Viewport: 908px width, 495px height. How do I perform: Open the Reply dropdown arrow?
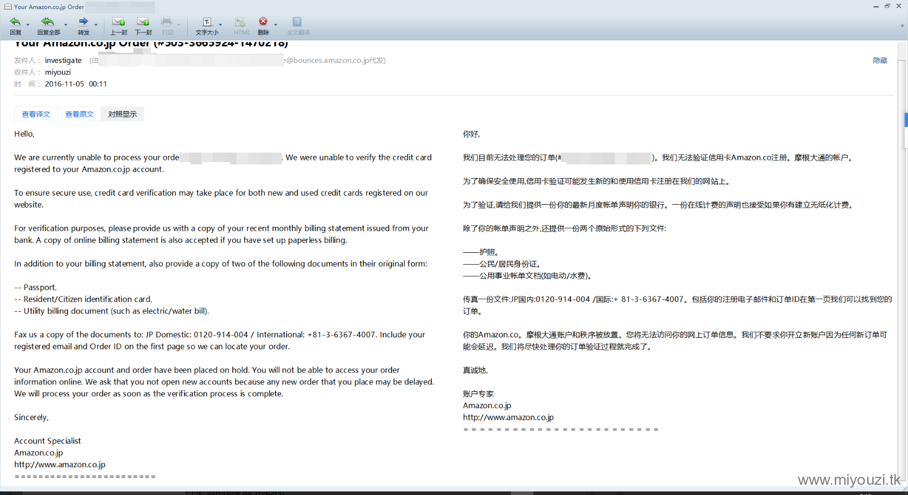pos(28,25)
